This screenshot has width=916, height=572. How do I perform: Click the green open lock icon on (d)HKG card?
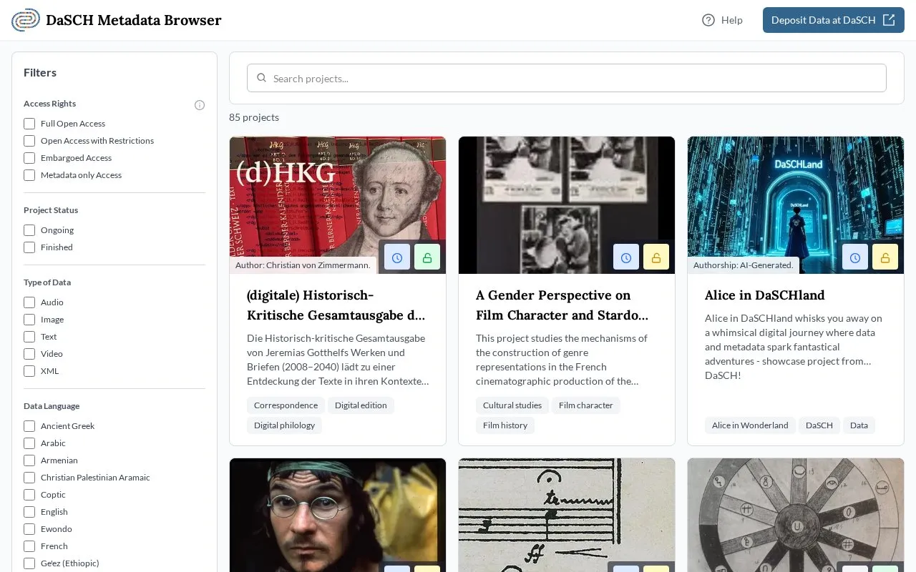427,257
